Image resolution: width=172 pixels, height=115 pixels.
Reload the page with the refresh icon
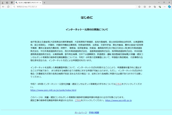8,7
